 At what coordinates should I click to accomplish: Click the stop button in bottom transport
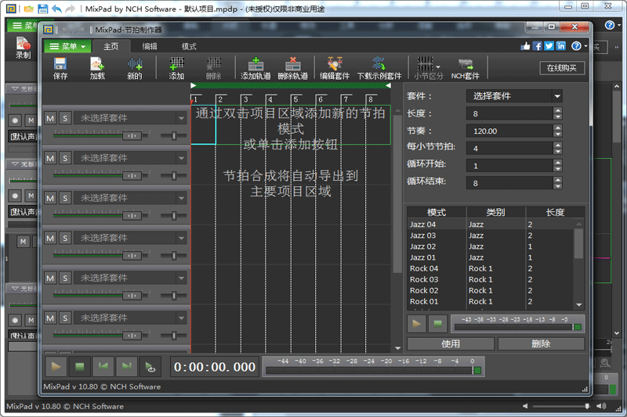[80, 367]
